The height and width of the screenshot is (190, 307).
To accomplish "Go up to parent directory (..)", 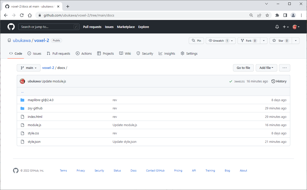I will click(x=22, y=92).
